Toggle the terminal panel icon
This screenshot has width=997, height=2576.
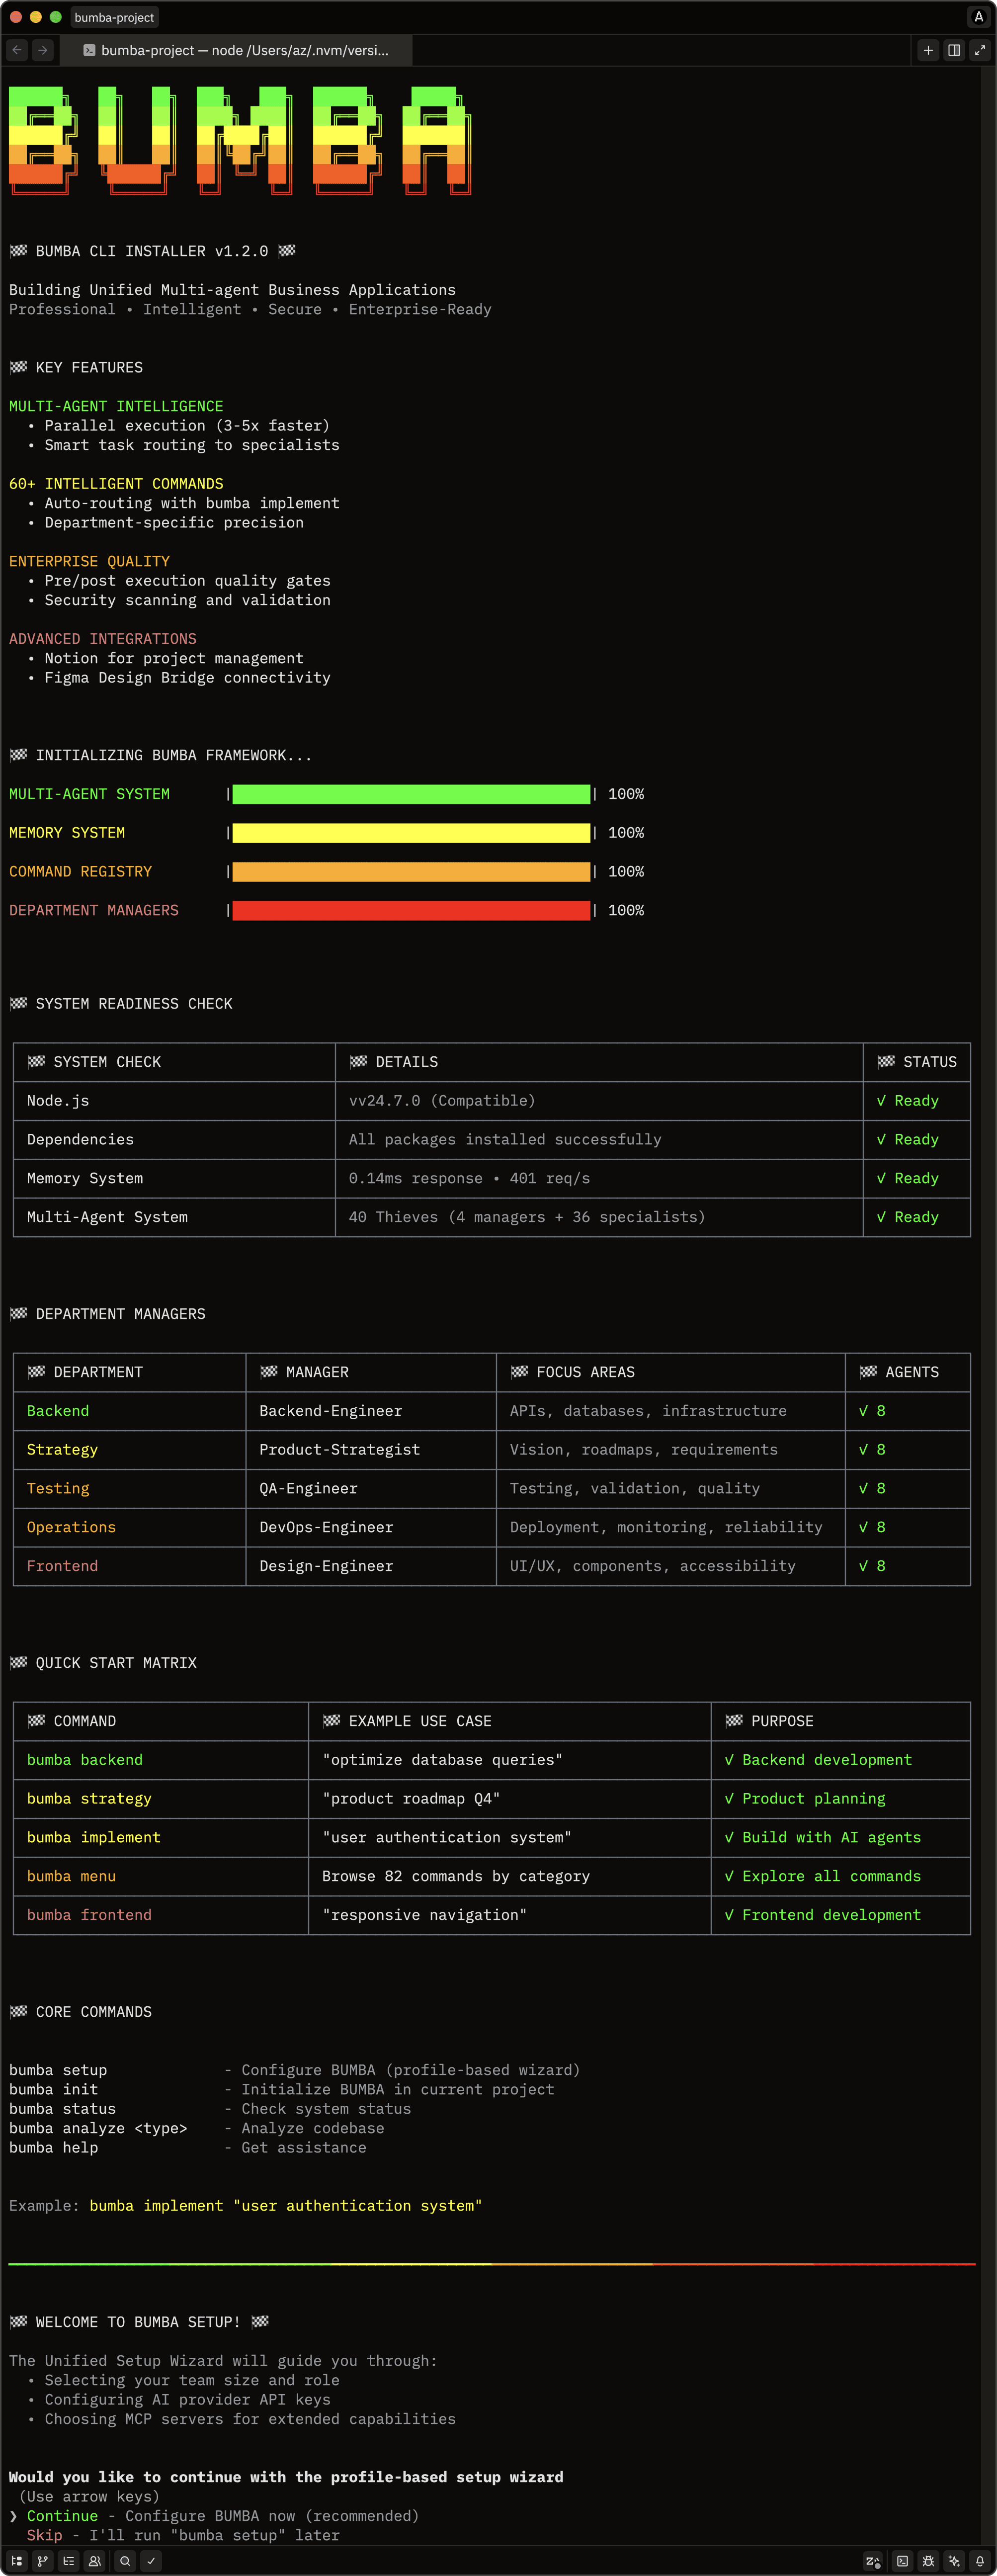pyautogui.click(x=902, y=2561)
